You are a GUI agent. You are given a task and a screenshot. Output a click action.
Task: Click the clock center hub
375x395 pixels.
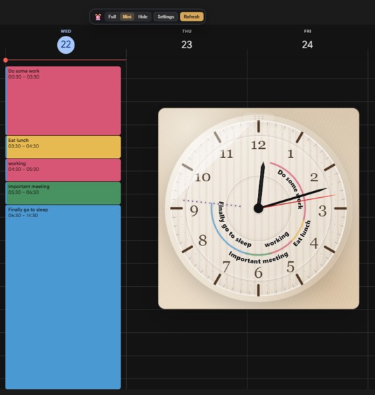click(259, 208)
